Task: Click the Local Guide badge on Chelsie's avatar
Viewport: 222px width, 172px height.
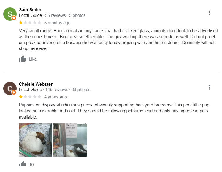Action: tap(14, 92)
